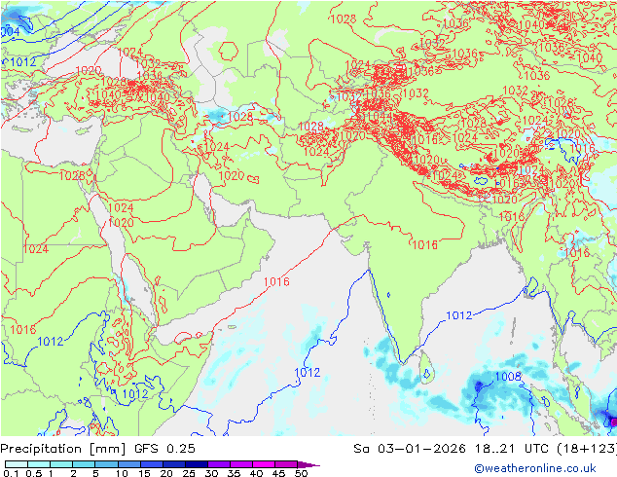Click the 15–20 mm legend color swatch
Screen dimensions: 617x477
pos(151,464)
